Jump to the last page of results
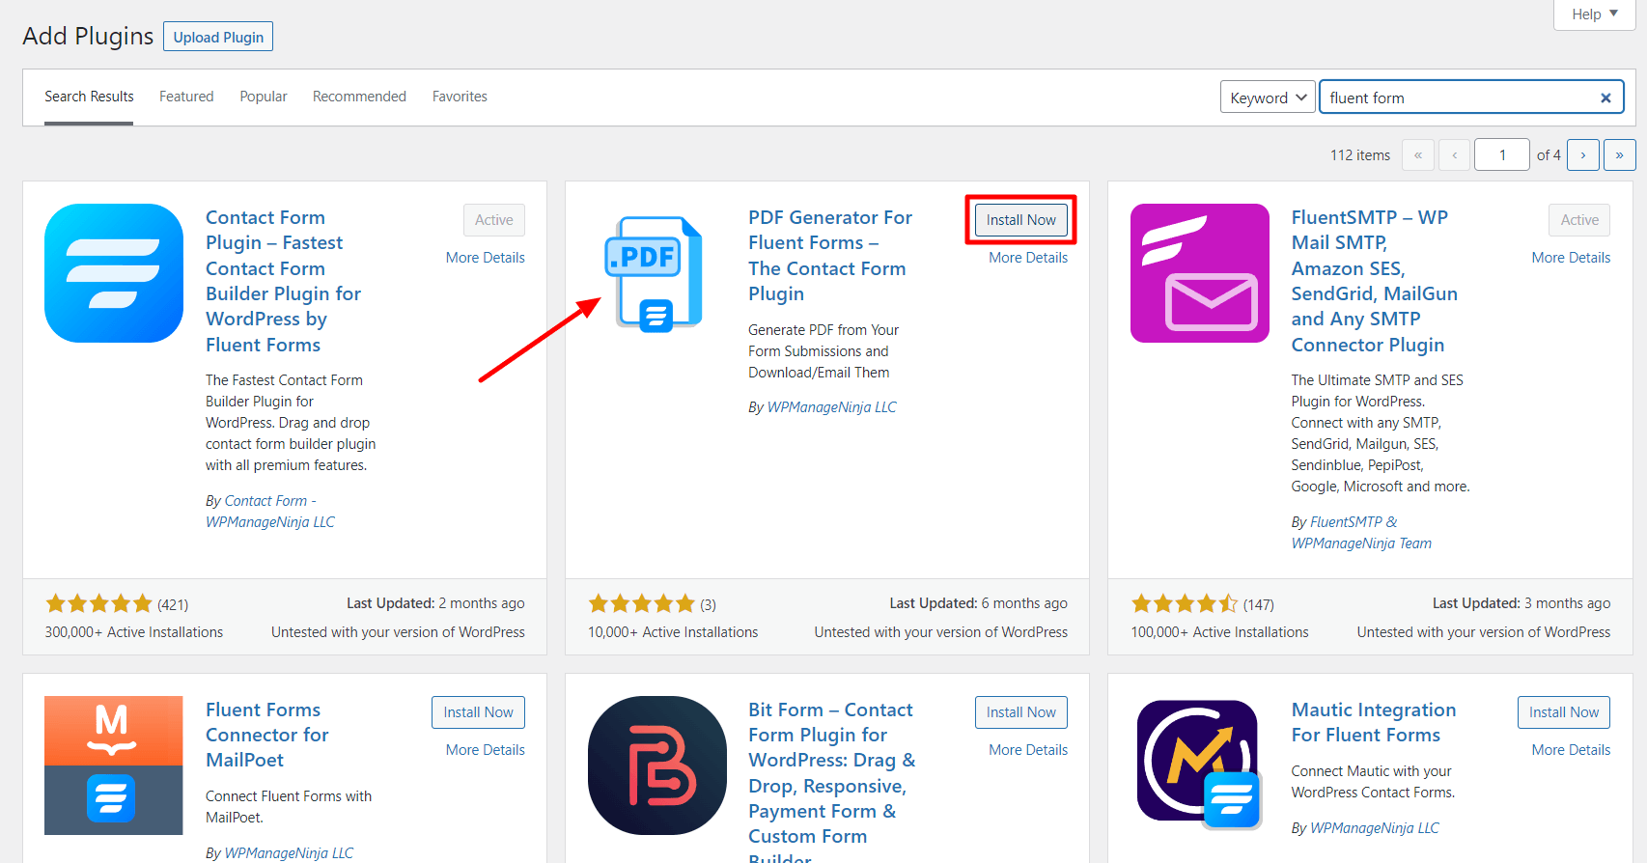This screenshot has width=1647, height=863. (1619, 155)
